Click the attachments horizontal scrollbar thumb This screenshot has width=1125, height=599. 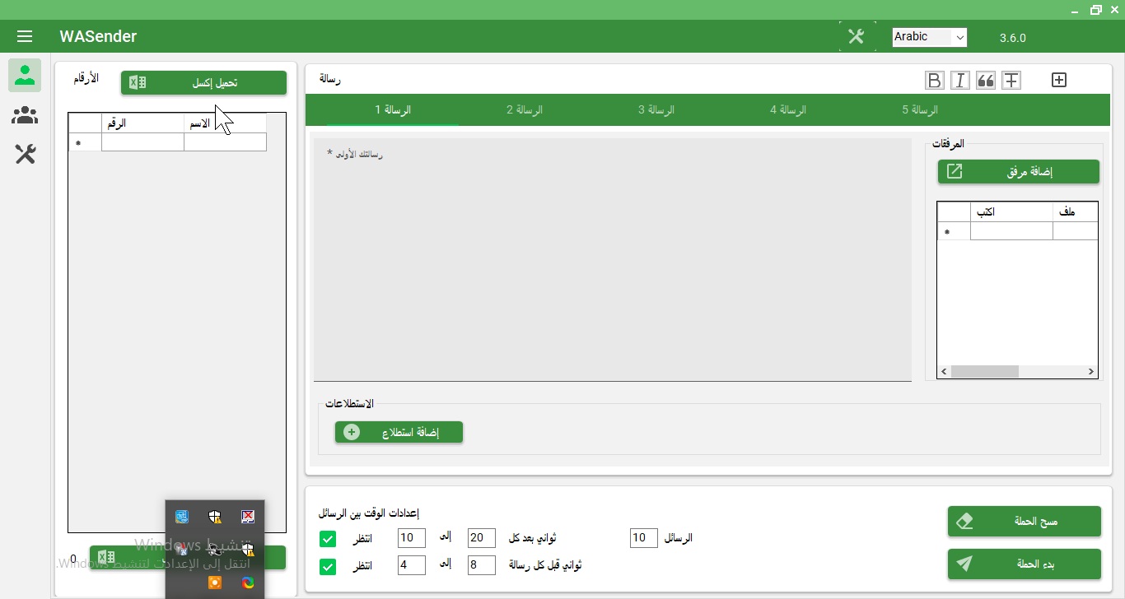(985, 372)
